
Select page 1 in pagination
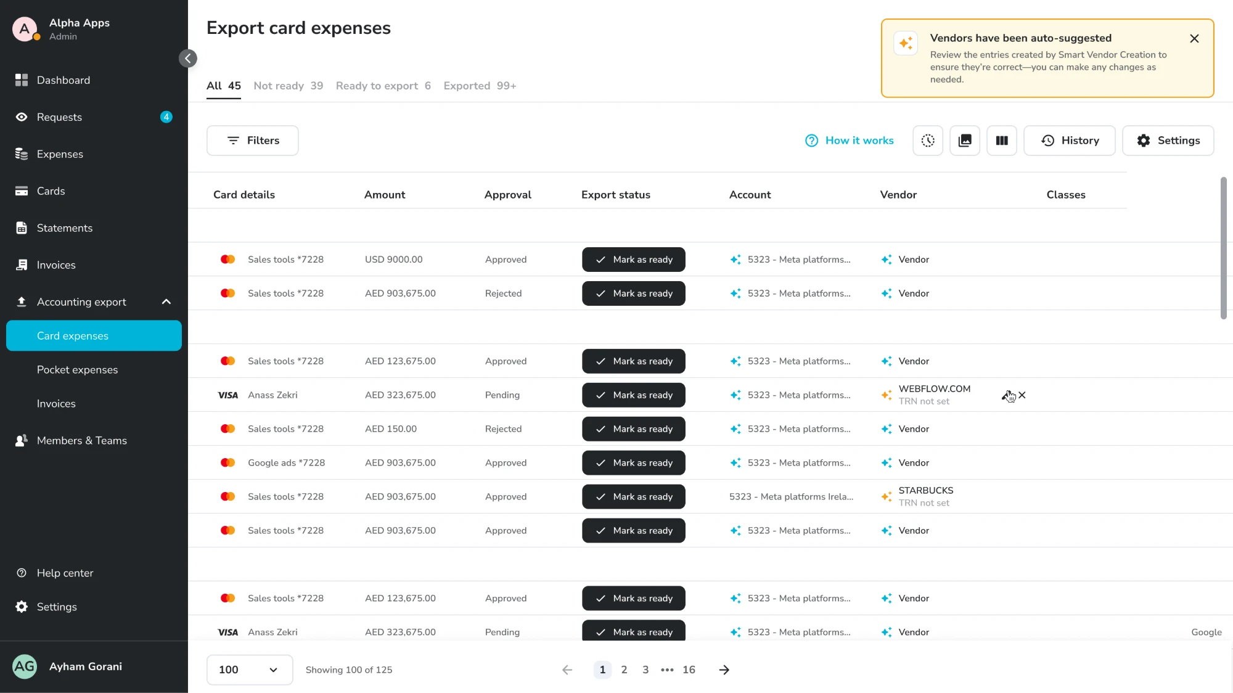click(x=602, y=670)
